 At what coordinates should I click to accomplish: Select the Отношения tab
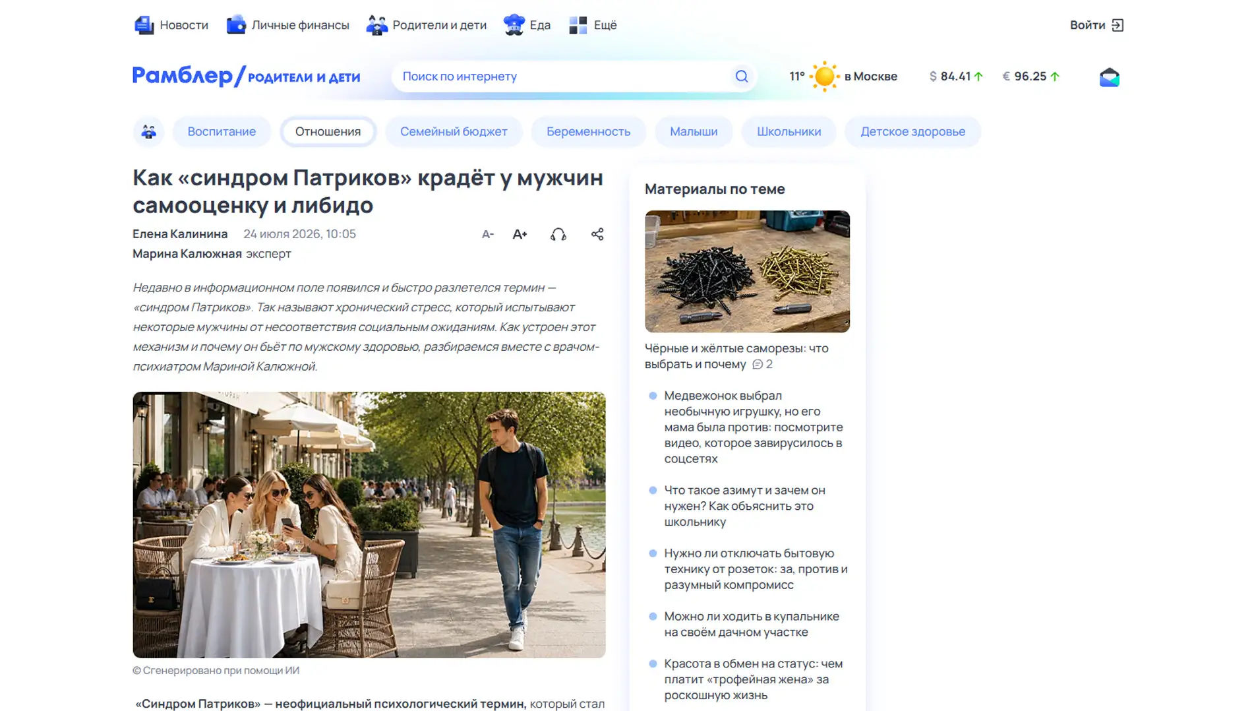(328, 131)
